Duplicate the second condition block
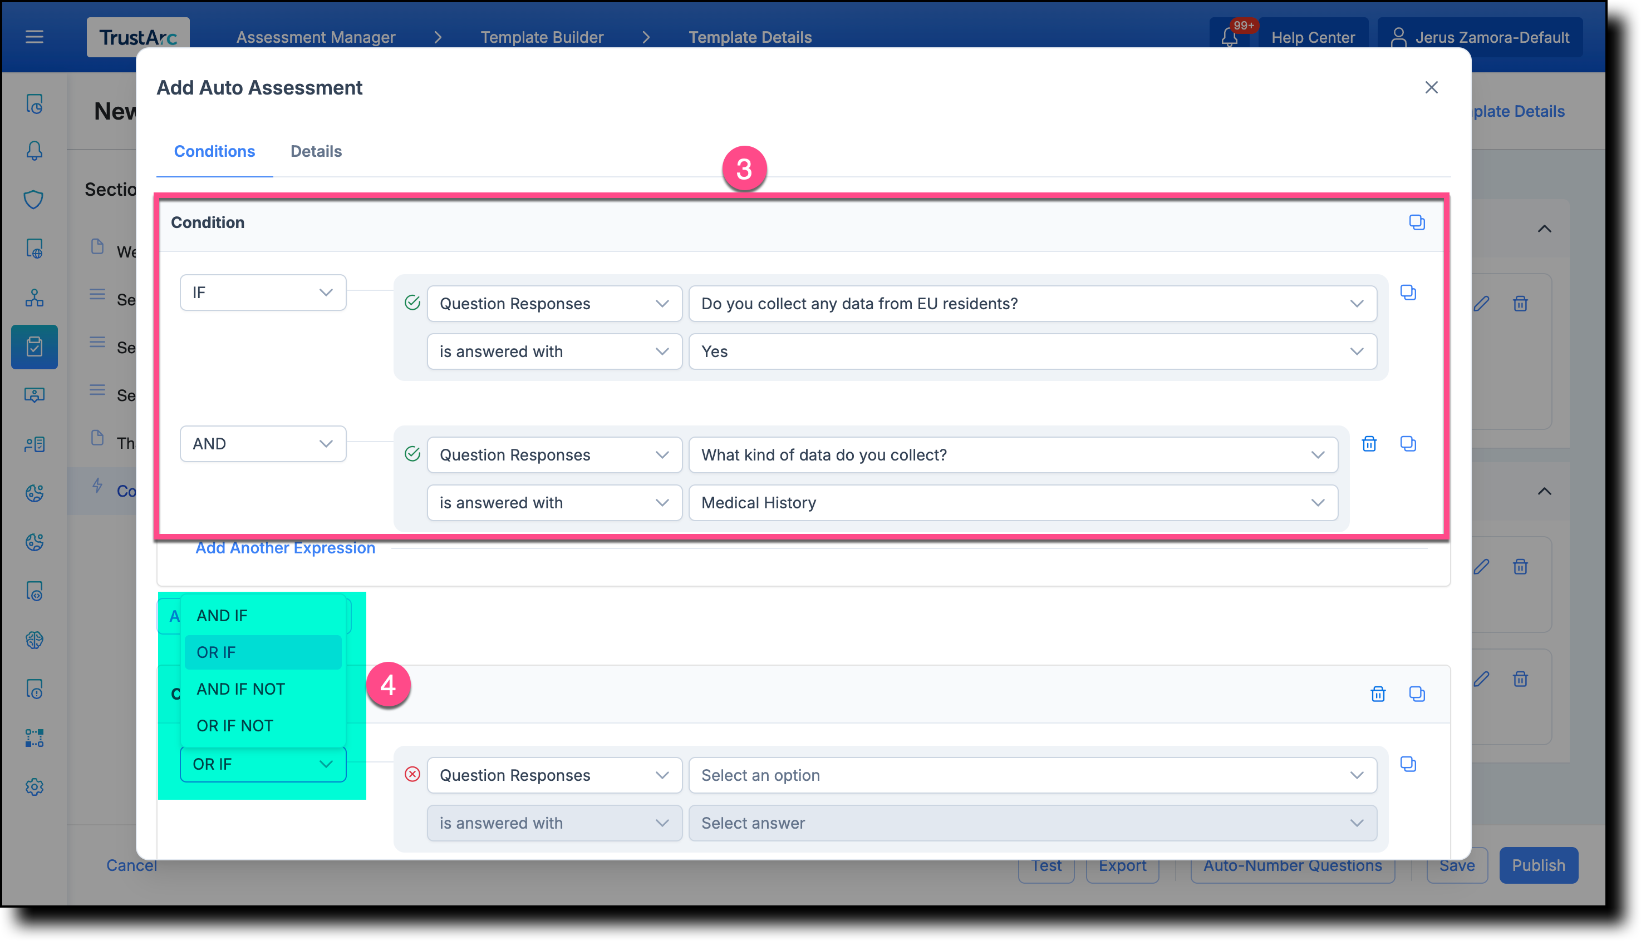1641x941 pixels. tap(1417, 694)
